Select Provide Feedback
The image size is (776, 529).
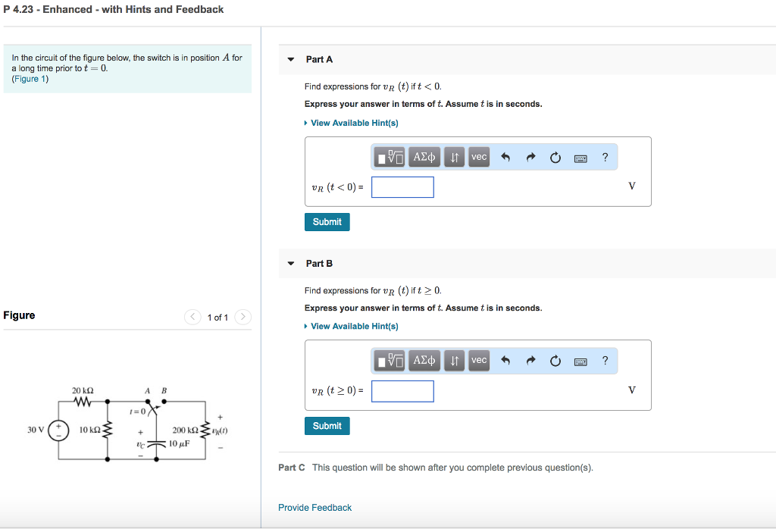coord(314,507)
